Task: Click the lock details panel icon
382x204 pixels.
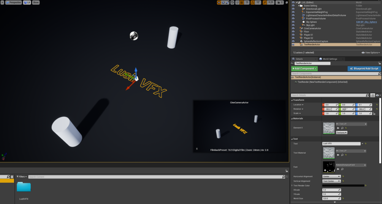Action: [379, 63]
